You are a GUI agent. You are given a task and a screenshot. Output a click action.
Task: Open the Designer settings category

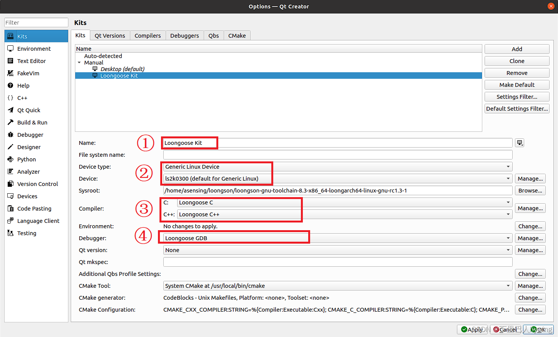pos(36,147)
